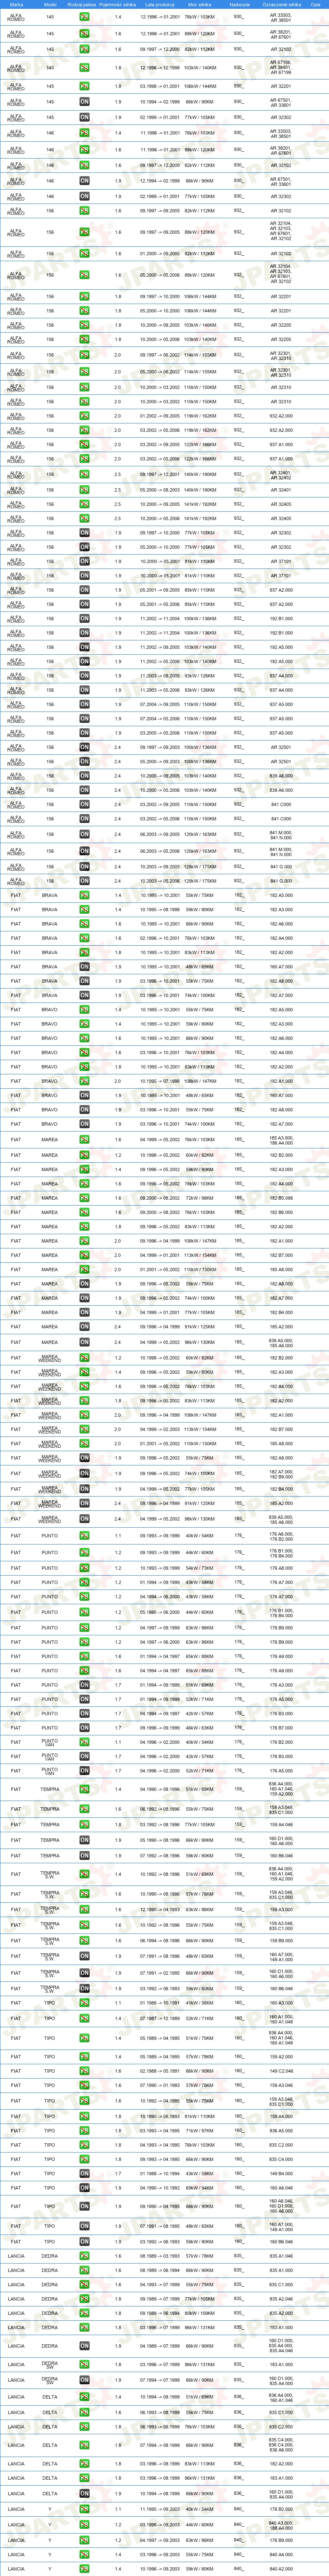Click the Pojemność silnika column header
The height and width of the screenshot is (2576, 329).
(x=118, y=5)
